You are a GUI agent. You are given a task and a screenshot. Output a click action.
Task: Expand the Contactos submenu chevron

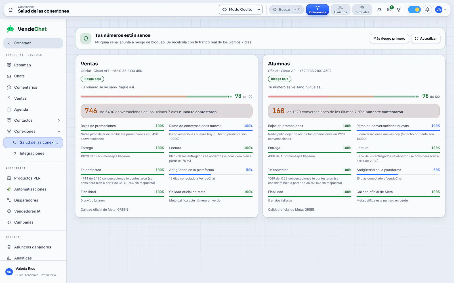[x=59, y=121]
